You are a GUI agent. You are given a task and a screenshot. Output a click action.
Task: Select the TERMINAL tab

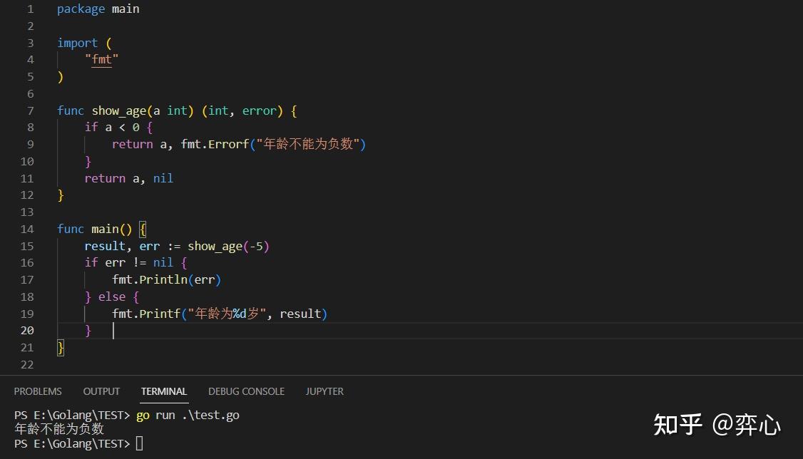163,391
